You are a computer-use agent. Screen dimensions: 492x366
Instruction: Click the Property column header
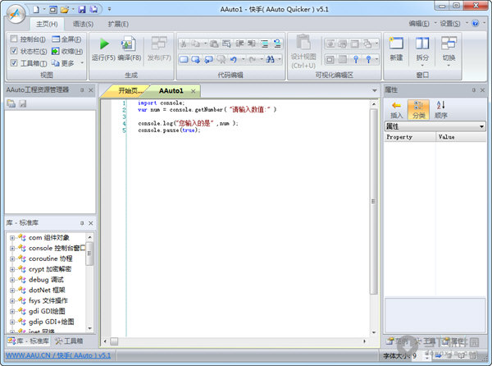pyautogui.click(x=410, y=137)
